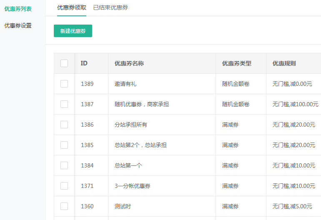Image resolution: width=321 pixels, height=220 pixels.
Task: Click rule 无门槛,减20.00元 in row 1386
Action: (x=294, y=125)
